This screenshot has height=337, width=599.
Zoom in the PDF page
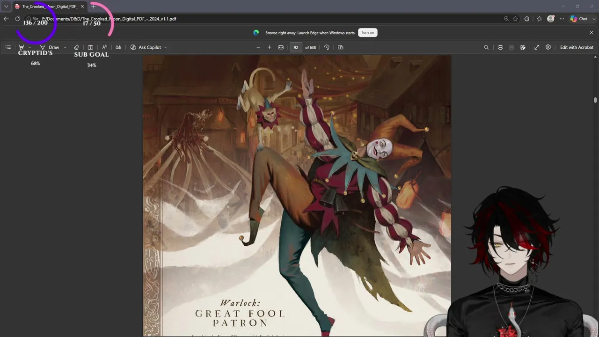(269, 47)
